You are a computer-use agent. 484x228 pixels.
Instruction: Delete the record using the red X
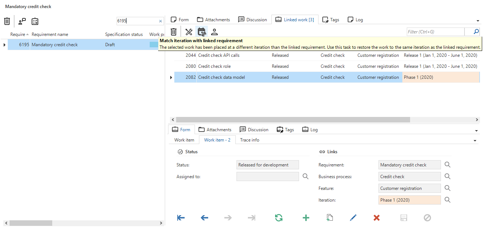pyautogui.click(x=377, y=218)
